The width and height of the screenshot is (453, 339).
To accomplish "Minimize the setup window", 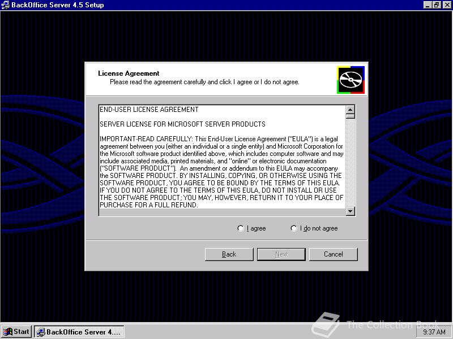I will click(428, 5).
